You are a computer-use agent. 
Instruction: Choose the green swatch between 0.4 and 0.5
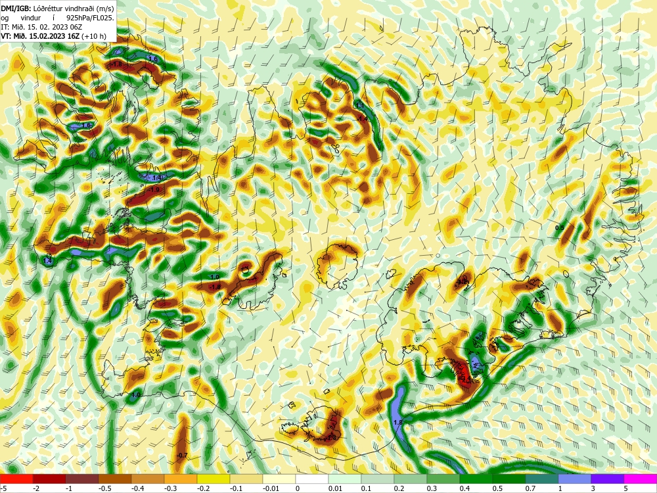[476, 479]
